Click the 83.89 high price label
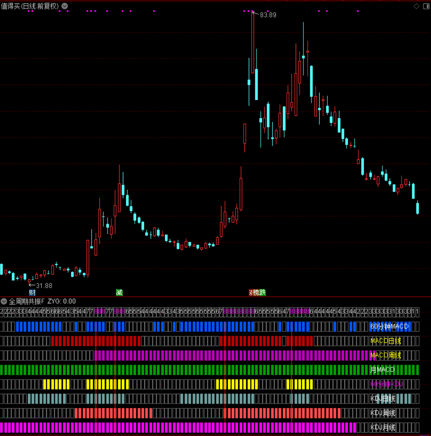Viewport: 431px width, 436px height. pyautogui.click(x=268, y=15)
